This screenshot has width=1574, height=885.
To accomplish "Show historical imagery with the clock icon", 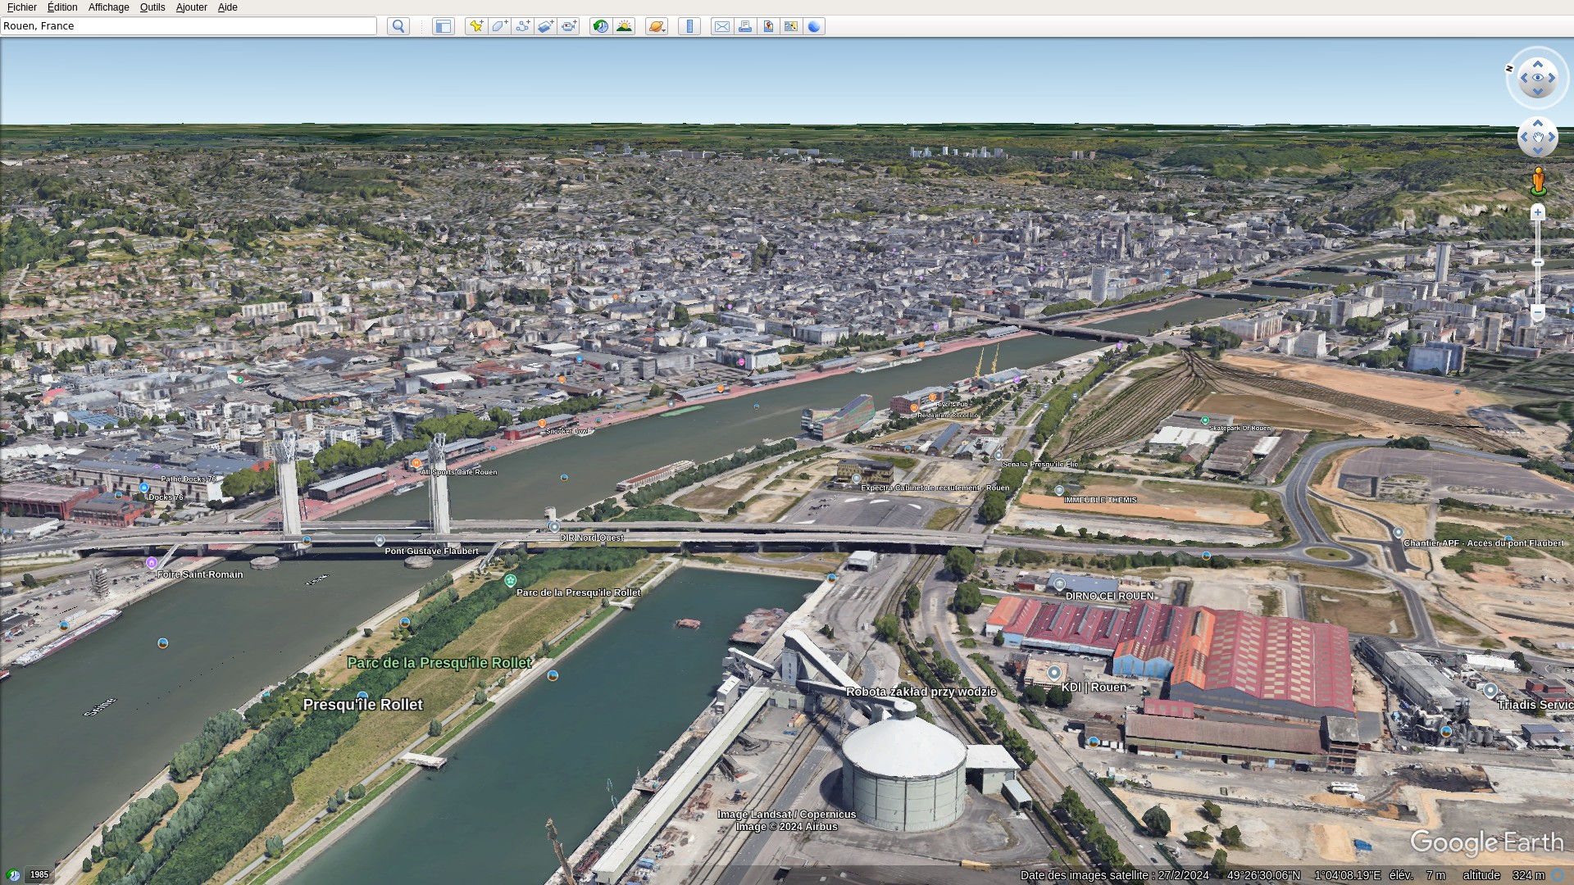I will 601,26.
